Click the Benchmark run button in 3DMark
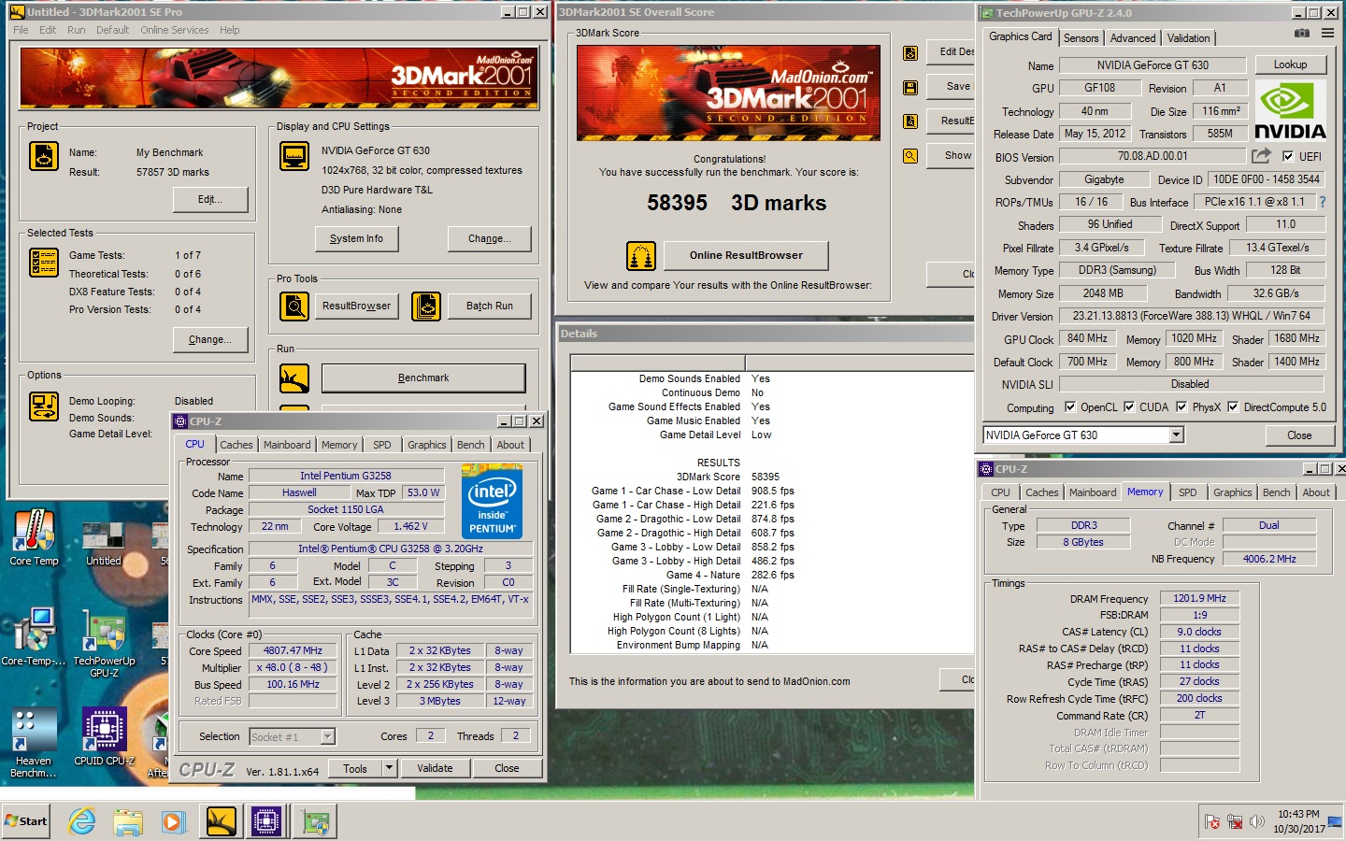Screen dimensions: 1346x841 pyautogui.click(x=423, y=378)
